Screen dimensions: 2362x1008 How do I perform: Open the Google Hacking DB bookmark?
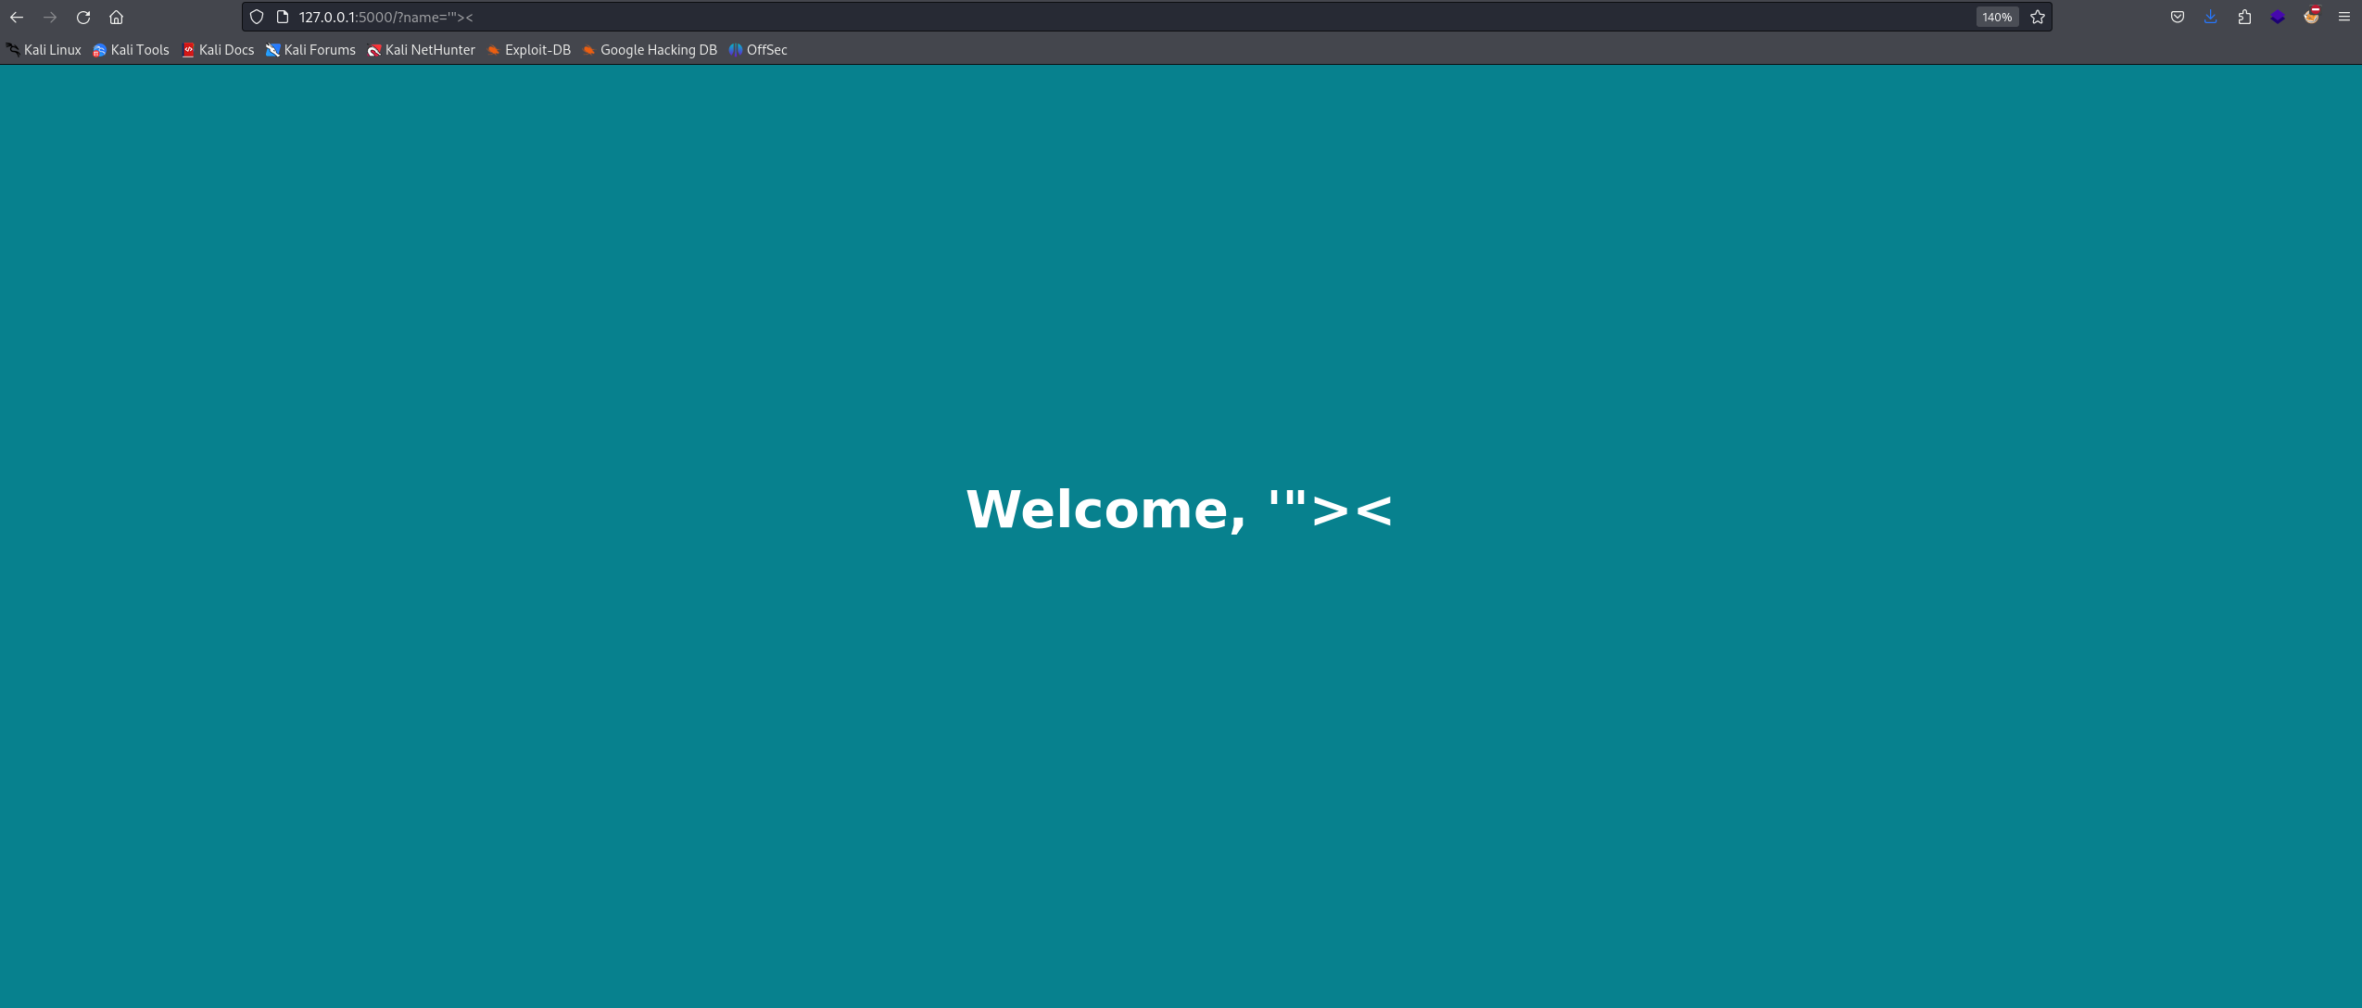[649, 50]
